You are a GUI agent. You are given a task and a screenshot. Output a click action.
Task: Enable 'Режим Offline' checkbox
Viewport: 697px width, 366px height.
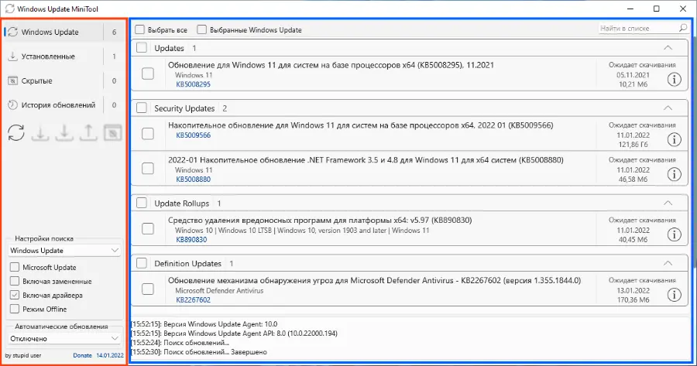pos(15,309)
